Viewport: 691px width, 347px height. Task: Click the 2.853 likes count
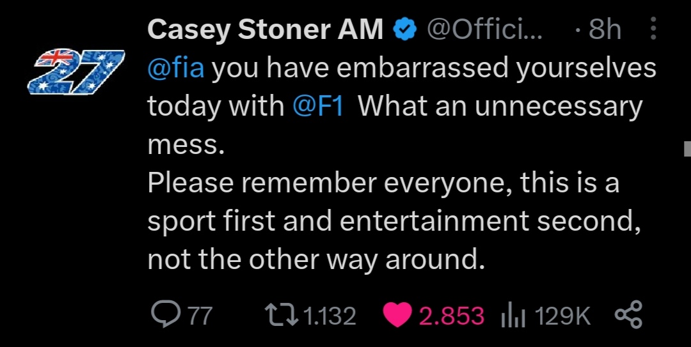point(451,316)
